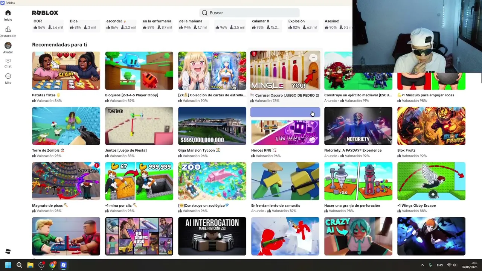Open the red stickman shooter game thumbnail
Viewport: 482px width, 271px height.
285,236
